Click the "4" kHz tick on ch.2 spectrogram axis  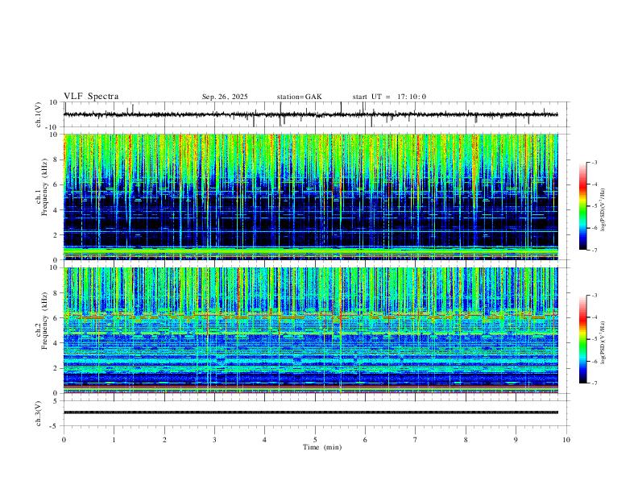click(56, 343)
